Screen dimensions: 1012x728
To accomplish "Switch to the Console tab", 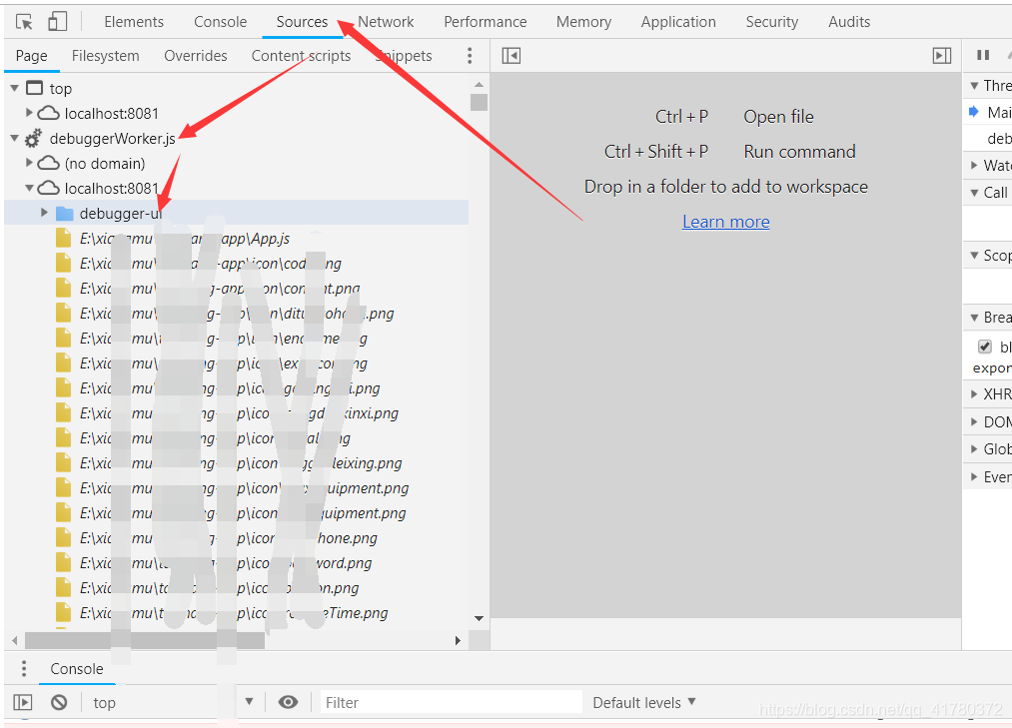I will [x=220, y=22].
